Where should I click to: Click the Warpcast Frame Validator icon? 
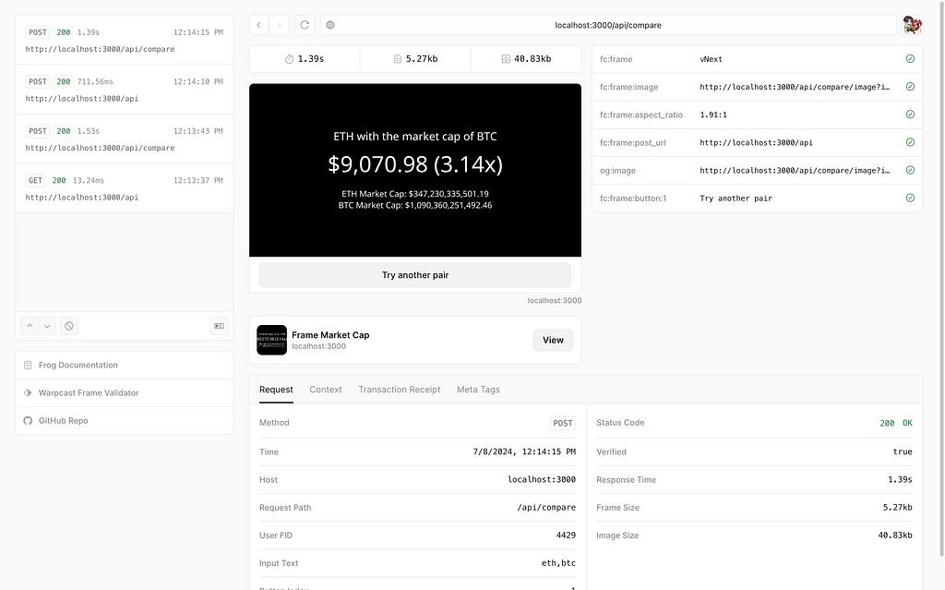click(28, 392)
